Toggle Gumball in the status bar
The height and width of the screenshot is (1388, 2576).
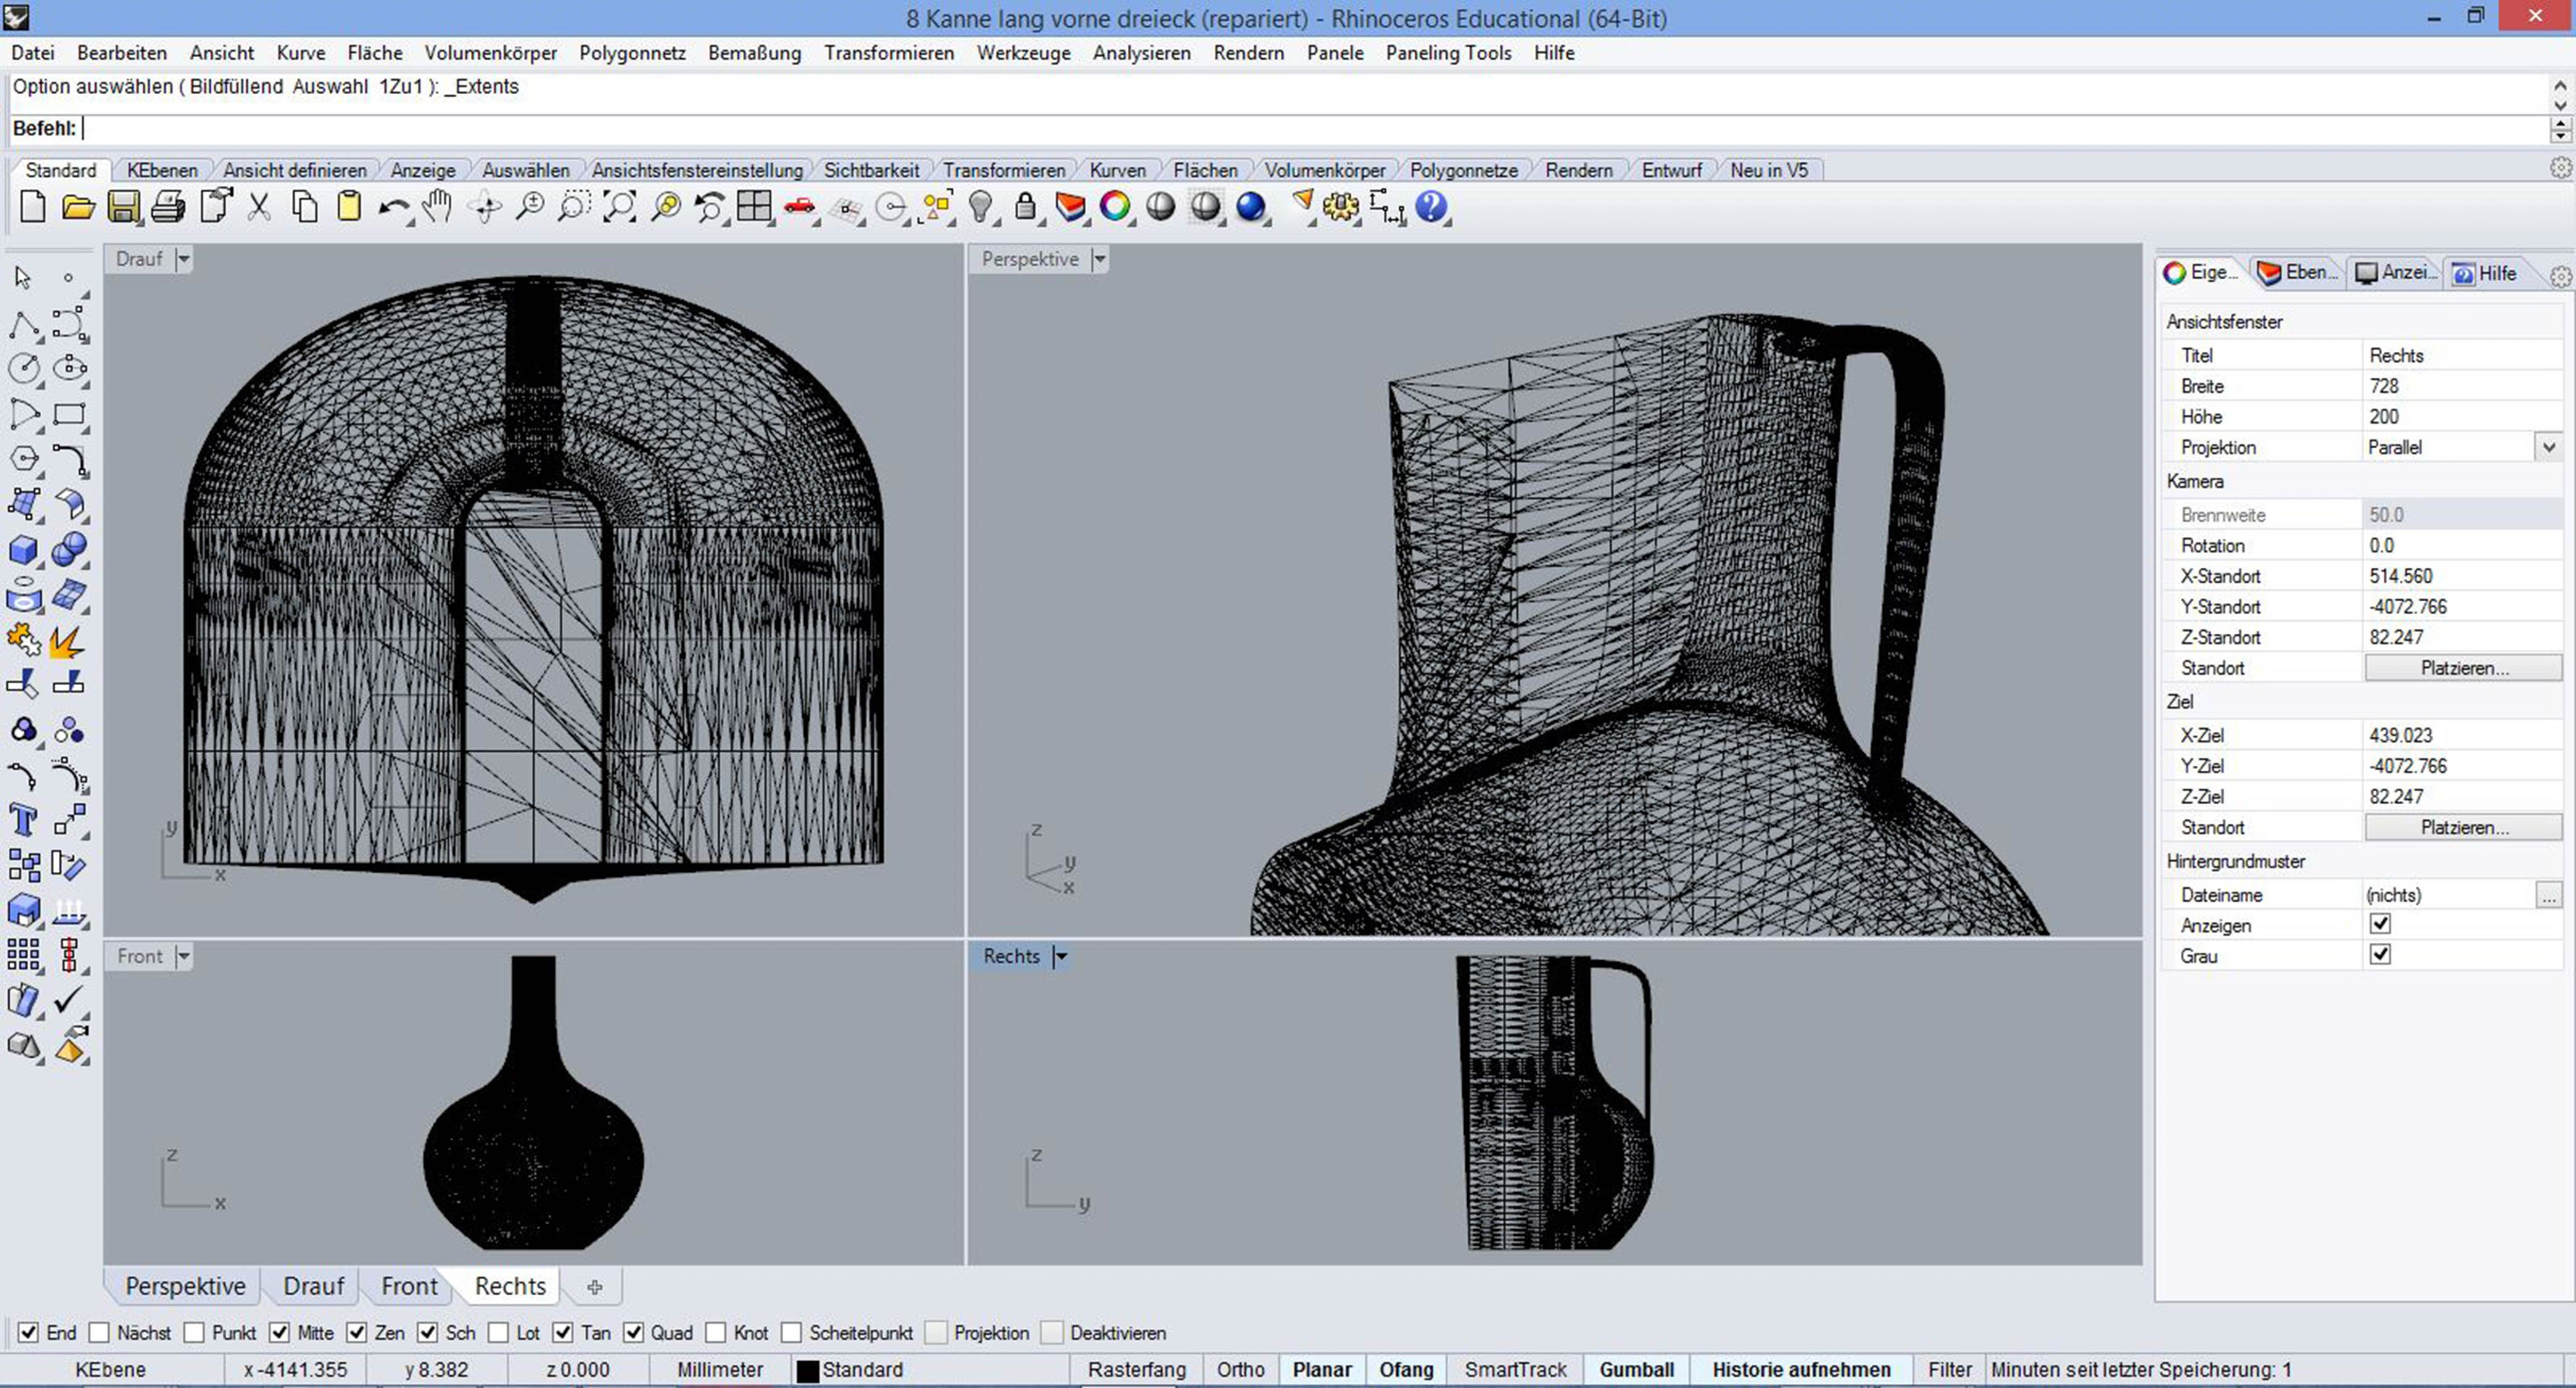click(x=1636, y=1369)
